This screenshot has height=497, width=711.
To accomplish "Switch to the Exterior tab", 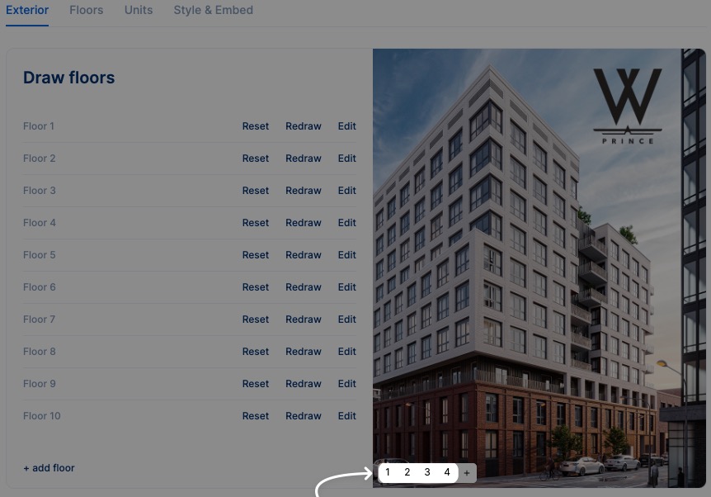I will pyautogui.click(x=27, y=10).
